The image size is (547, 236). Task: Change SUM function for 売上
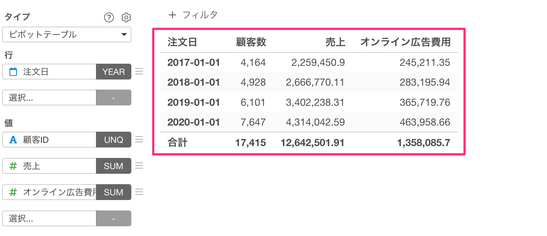pyautogui.click(x=114, y=166)
